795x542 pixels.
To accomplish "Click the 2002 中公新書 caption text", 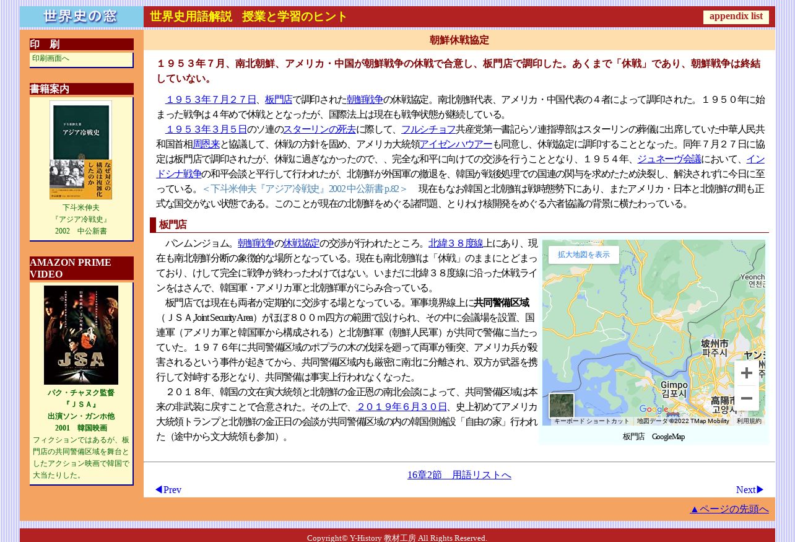I will (81, 231).
